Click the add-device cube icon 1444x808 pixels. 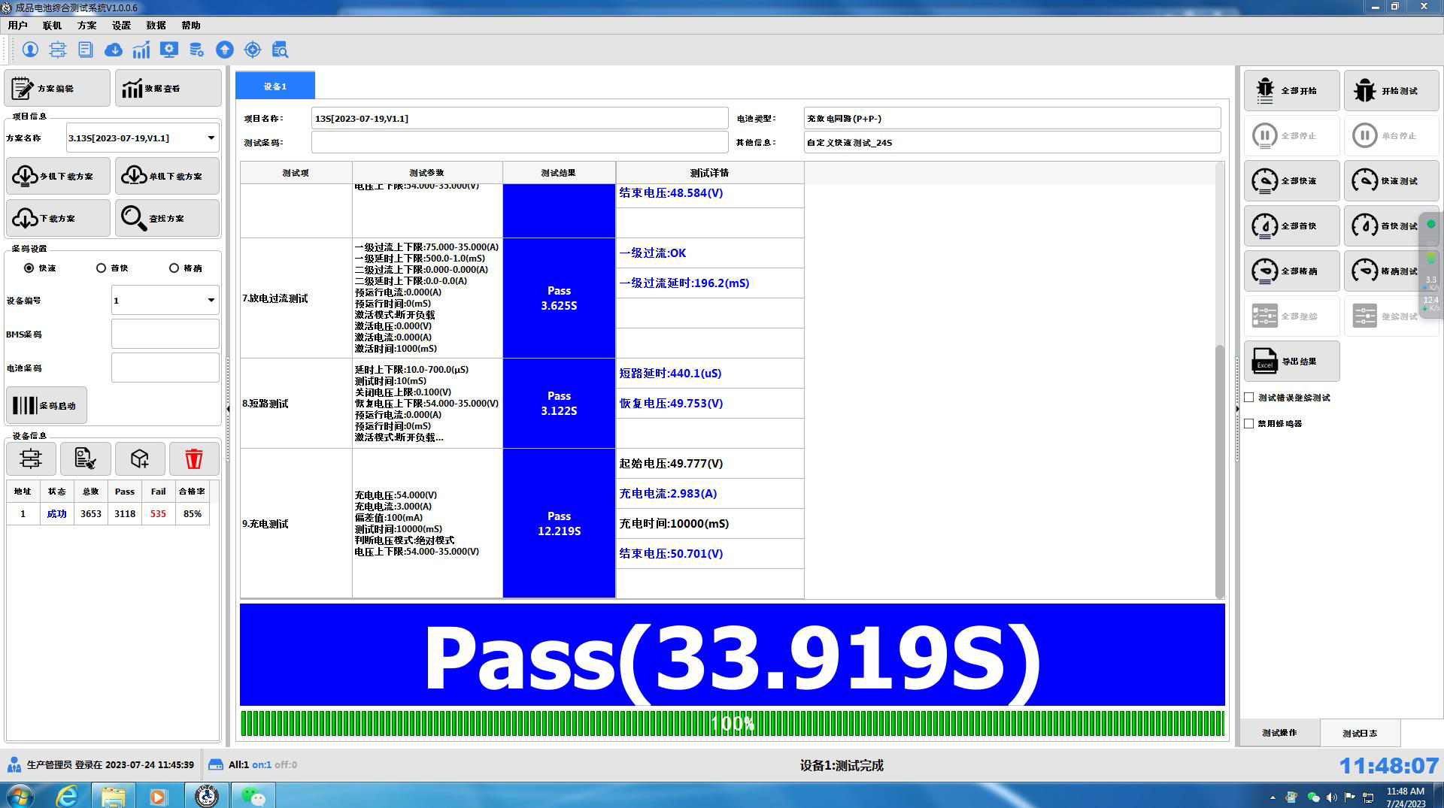pyautogui.click(x=140, y=458)
